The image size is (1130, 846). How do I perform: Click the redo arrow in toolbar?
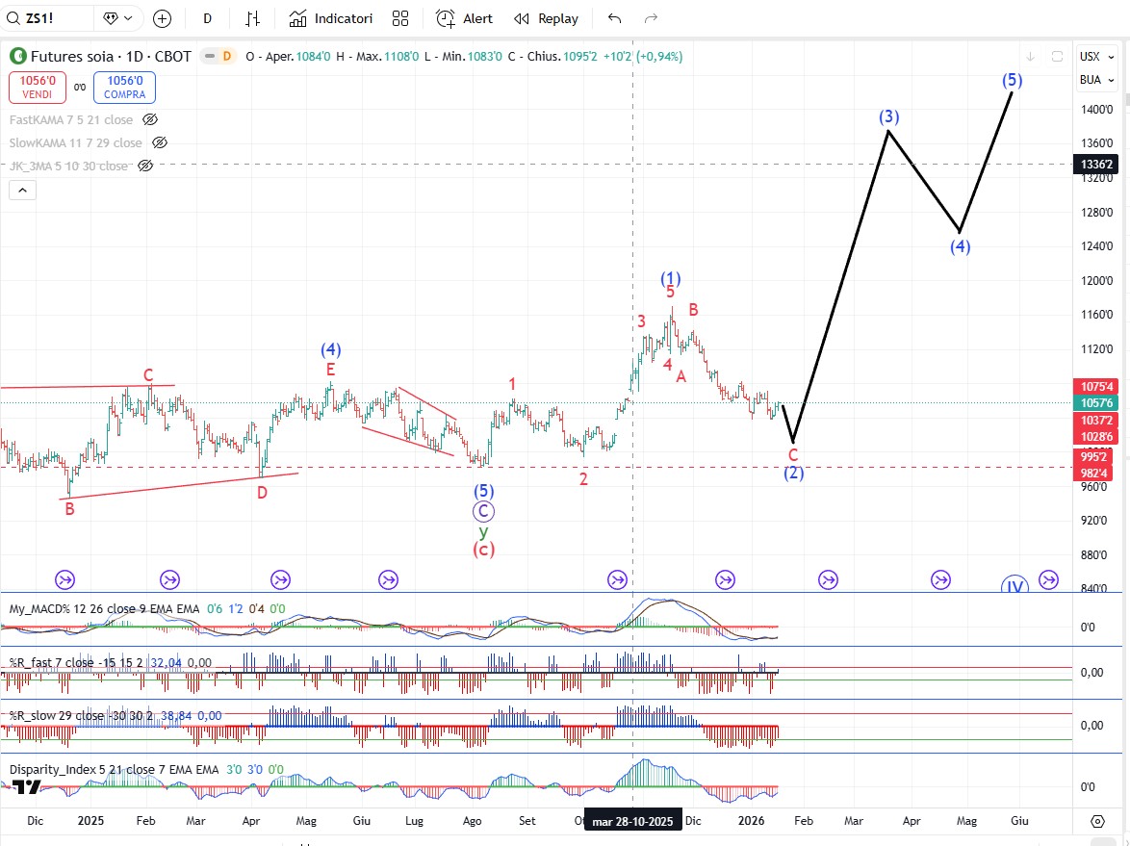click(x=651, y=18)
